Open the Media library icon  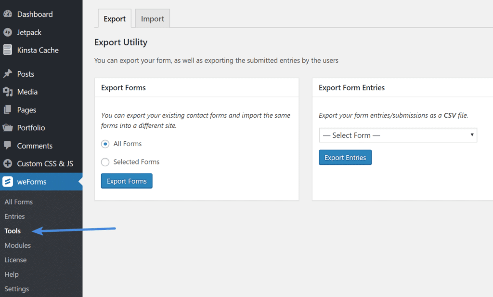(8, 92)
